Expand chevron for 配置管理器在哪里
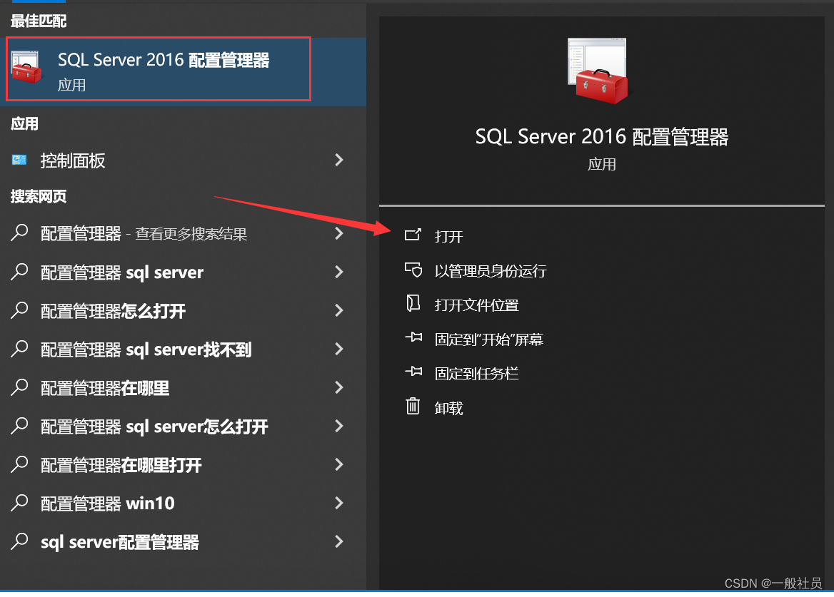This screenshot has width=834, height=597. point(338,388)
